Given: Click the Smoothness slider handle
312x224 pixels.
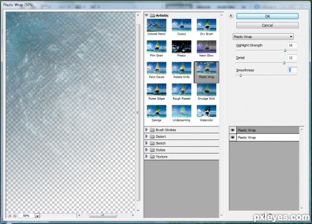Looking at the screenshot, I should pos(240,75).
